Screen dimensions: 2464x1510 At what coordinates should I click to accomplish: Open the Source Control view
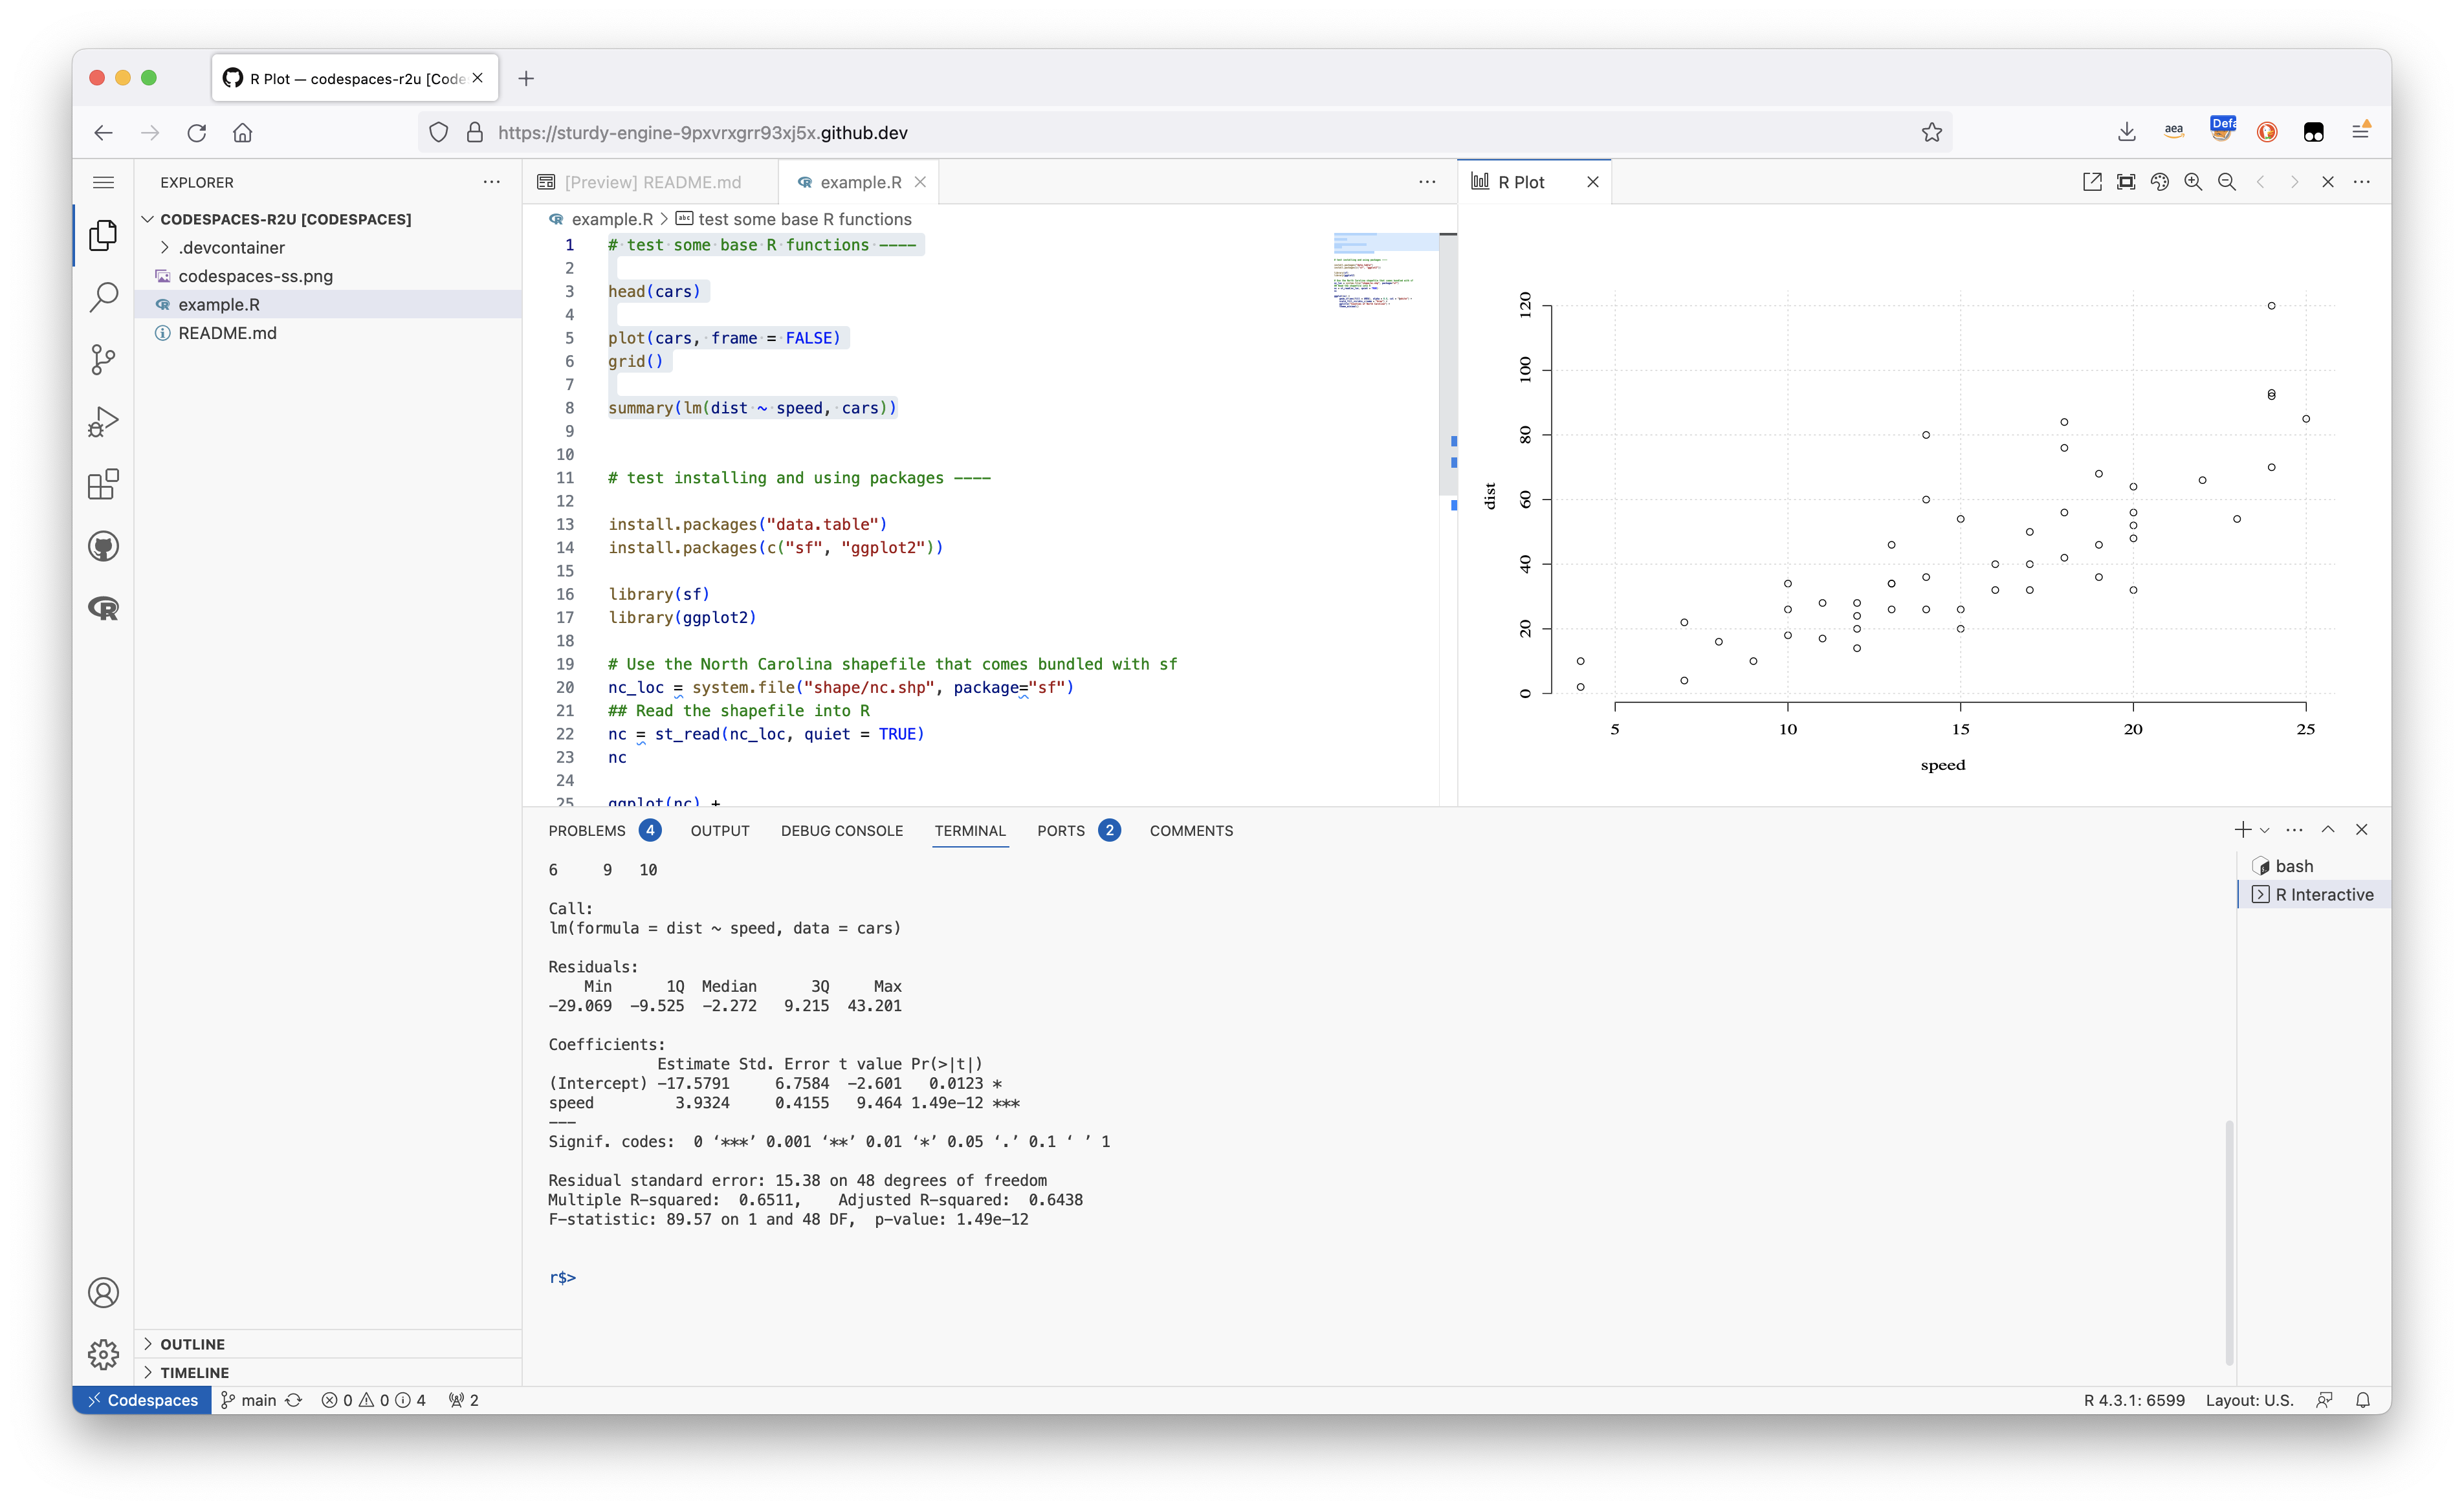tap(103, 359)
